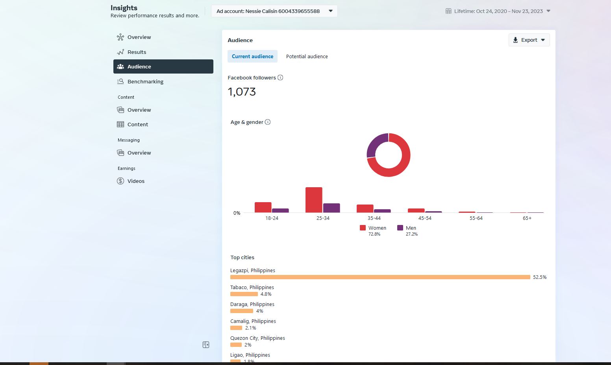The height and width of the screenshot is (365, 611).
Task: Click info icon beside Age & gender
Action: pyautogui.click(x=268, y=122)
